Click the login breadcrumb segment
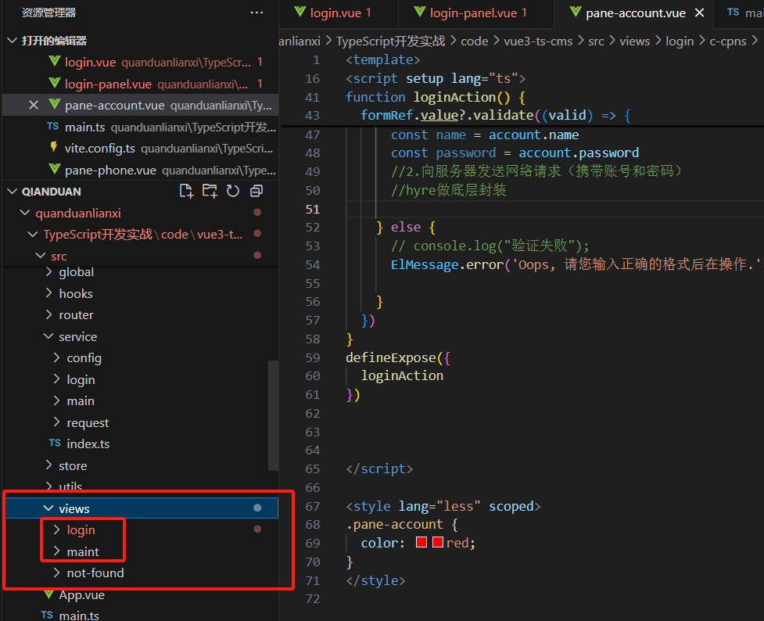This screenshot has height=621, width=764. coord(680,41)
